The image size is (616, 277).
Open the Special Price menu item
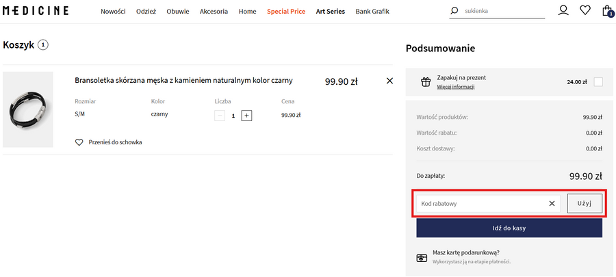tap(286, 12)
